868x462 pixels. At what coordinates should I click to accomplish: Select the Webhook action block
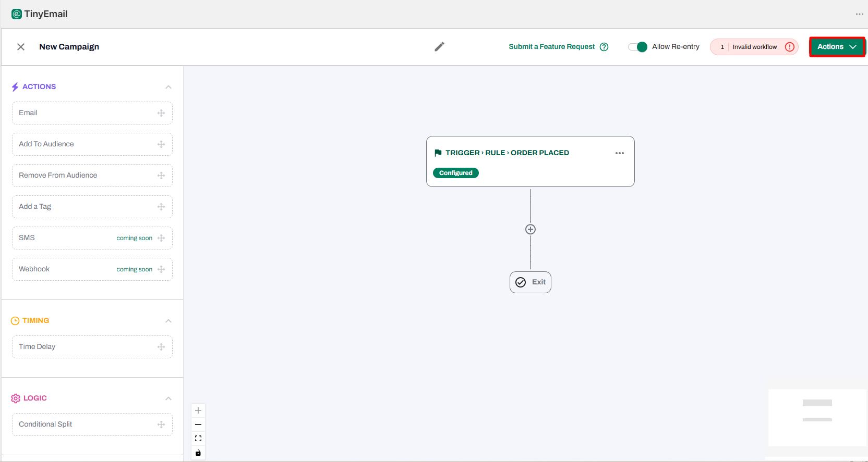(92, 269)
